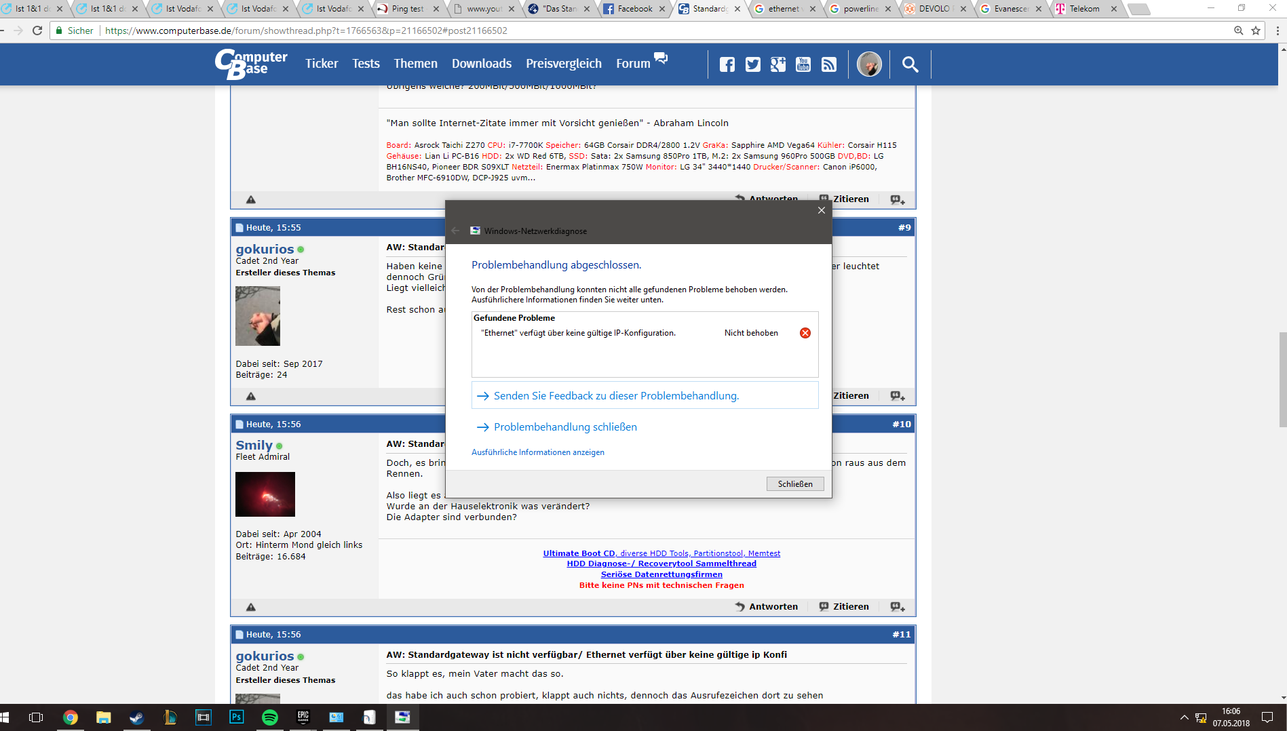Click Smily's avatar image
The width and height of the screenshot is (1287, 731).
click(x=265, y=494)
